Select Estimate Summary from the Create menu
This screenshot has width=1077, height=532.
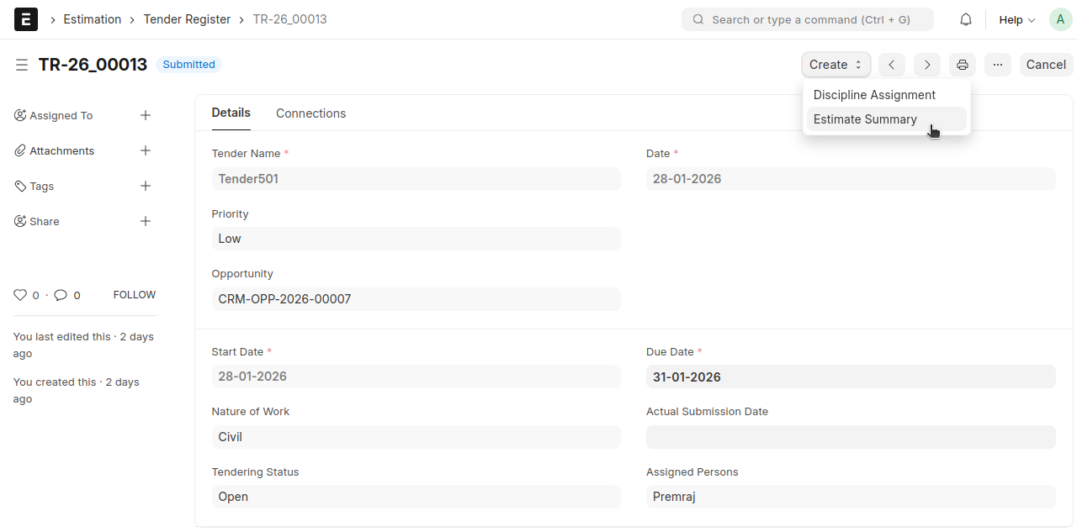click(x=865, y=119)
